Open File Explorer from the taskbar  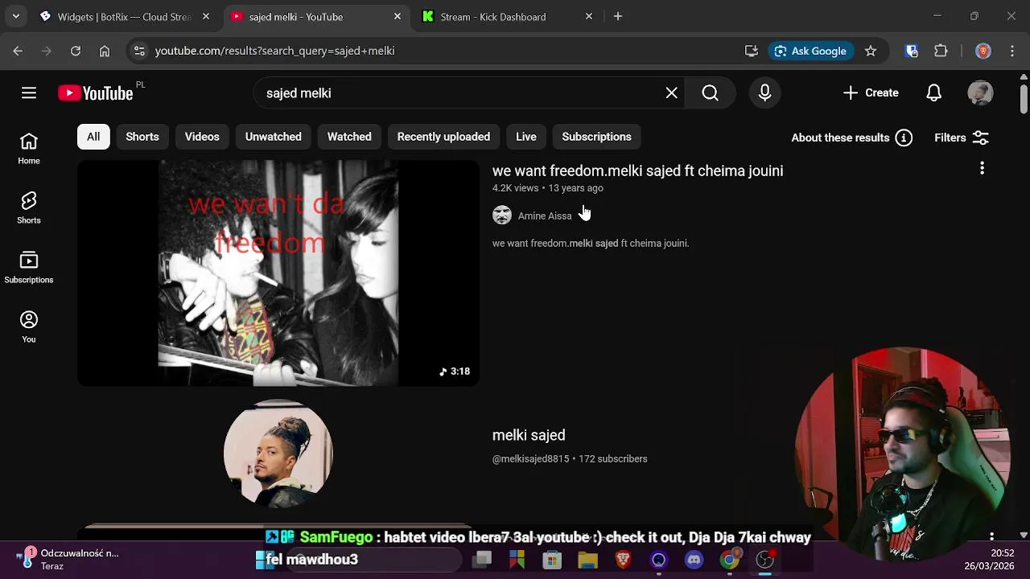(587, 560)
